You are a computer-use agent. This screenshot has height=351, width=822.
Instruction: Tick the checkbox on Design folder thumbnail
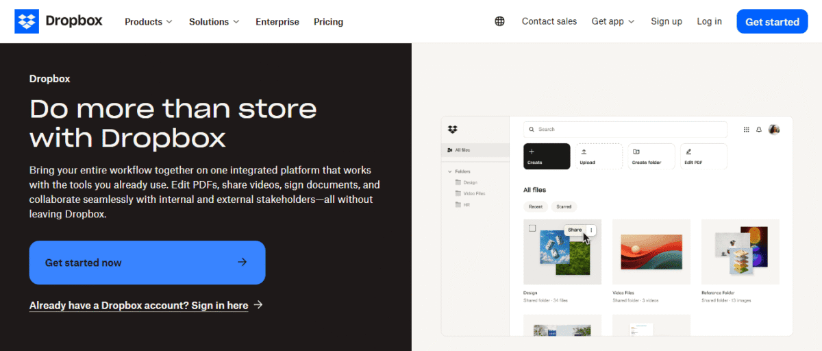pyautogui.click(x=532, y=228)
